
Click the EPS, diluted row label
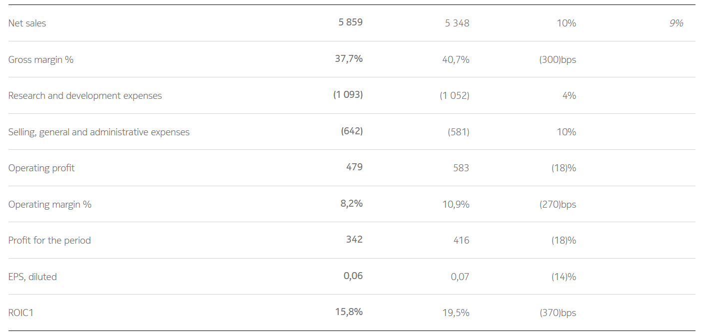click(32, 277)
